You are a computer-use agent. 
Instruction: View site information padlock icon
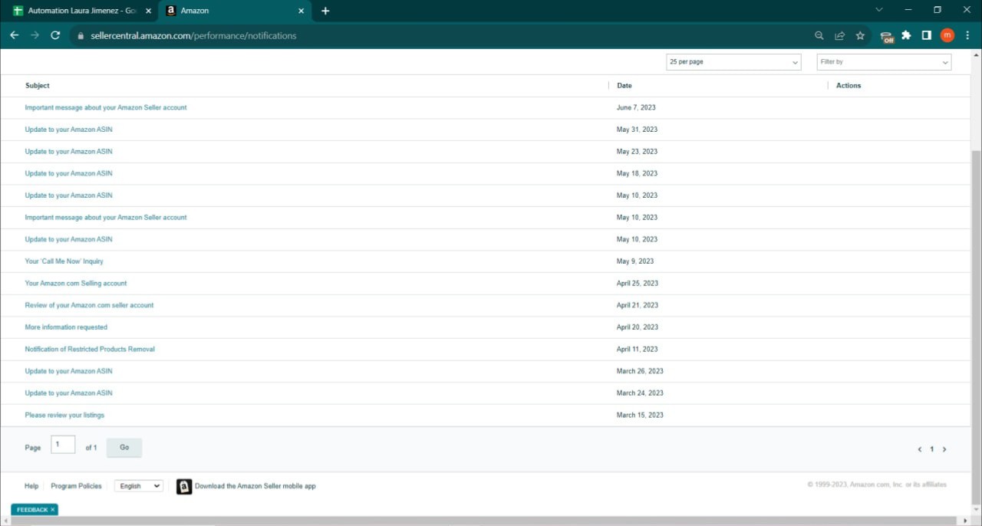click(x=80, y=35)
